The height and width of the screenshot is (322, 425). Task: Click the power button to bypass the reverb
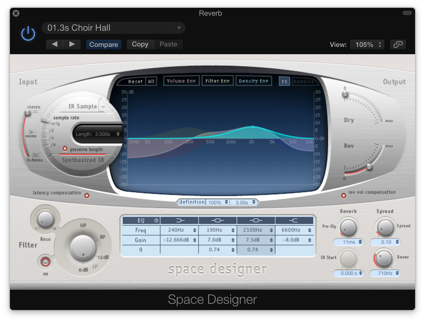(28, 33)
